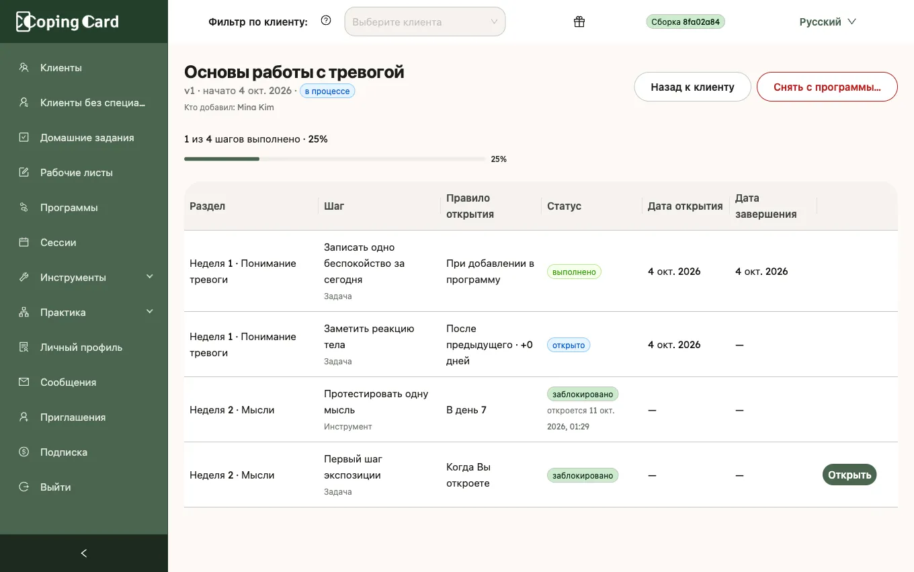Image resolution: width=914 pixels, height=572 pixels.
Task: Click the Личный профиль icon
Action: [24, 347]
